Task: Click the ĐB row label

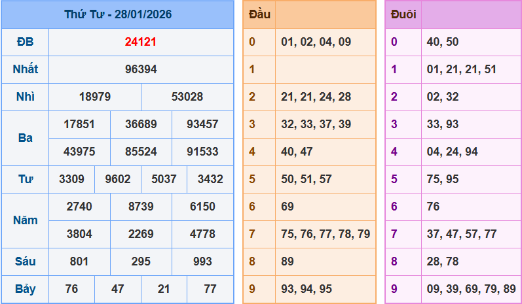Action: (25, 42)
